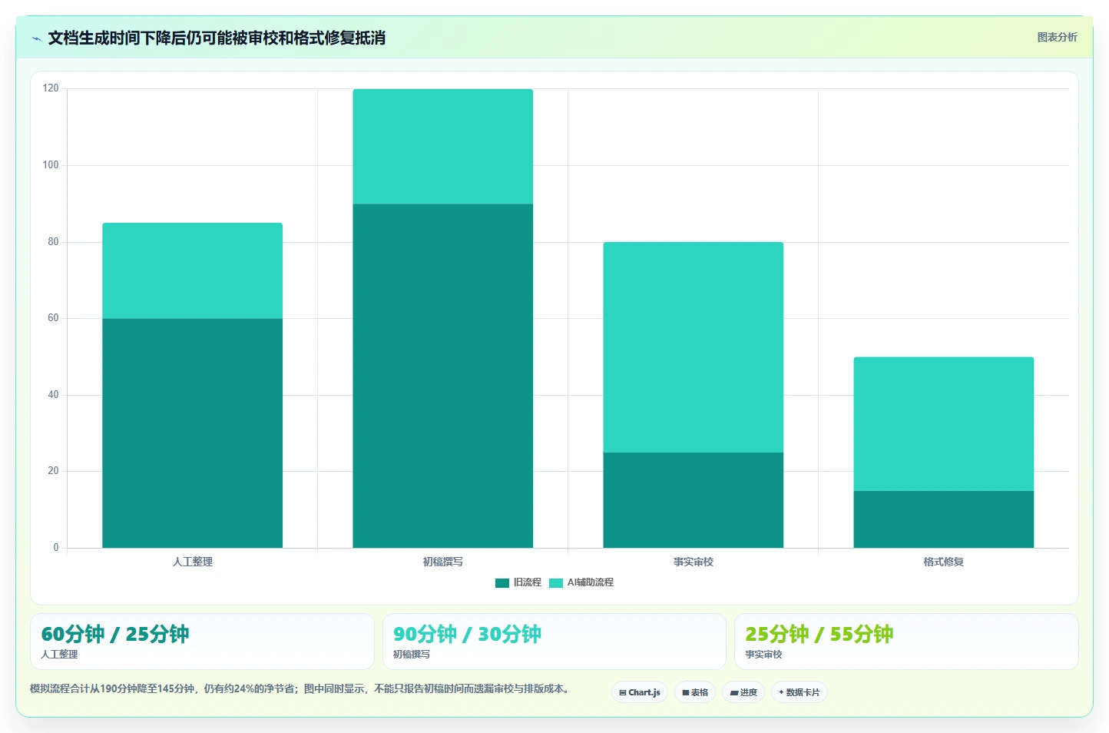The height and width of the screenshot is (733, 1109).
Task: Click the 格式修复 x-axis label
Action: pos(943,562)
